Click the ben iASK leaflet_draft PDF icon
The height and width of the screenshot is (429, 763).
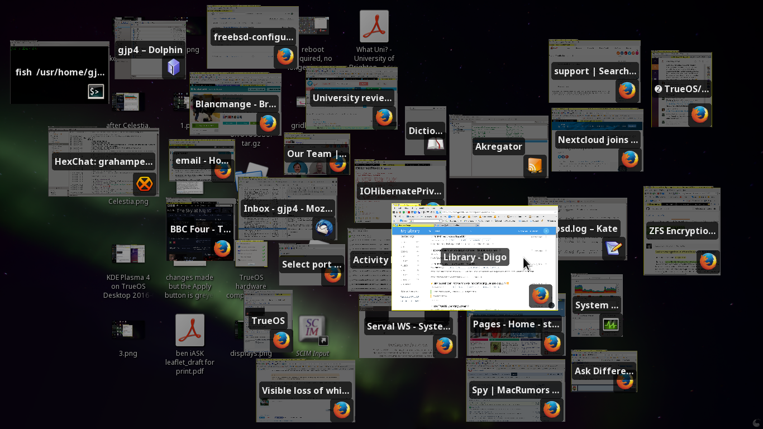pyautogui.click(x=190, y=330)
